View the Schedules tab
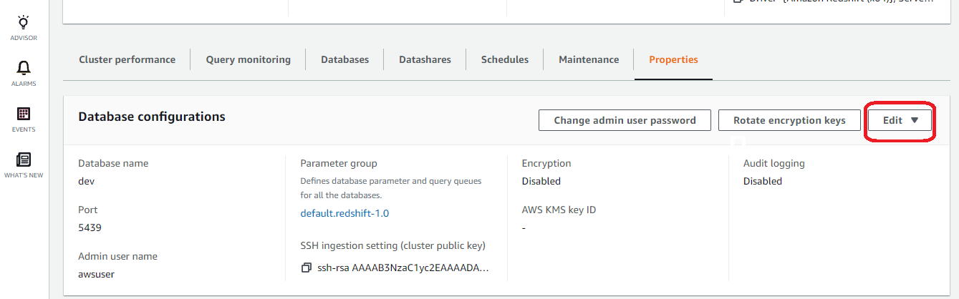 pyautogui.click(x=504, y=59)
